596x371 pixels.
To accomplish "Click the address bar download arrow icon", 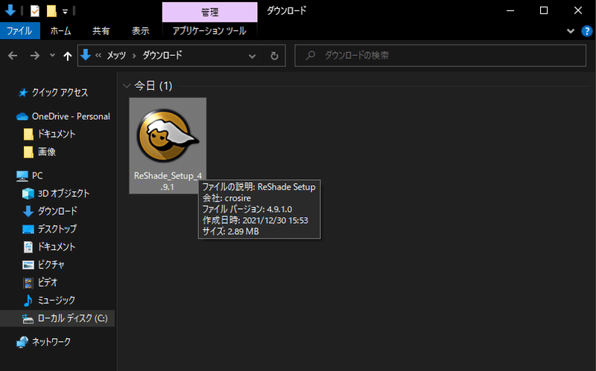I will click(x=86, y=55).
